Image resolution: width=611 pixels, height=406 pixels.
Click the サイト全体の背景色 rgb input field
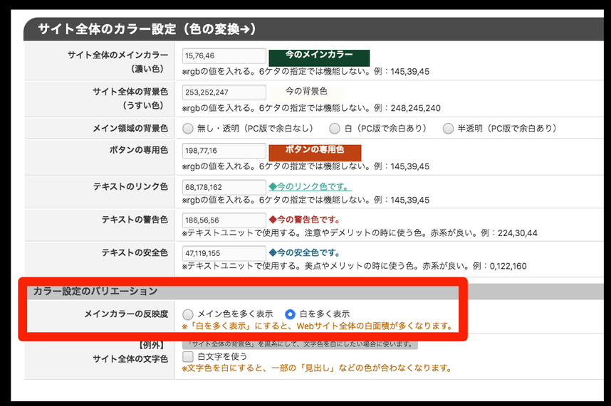[x=224, y=92]
